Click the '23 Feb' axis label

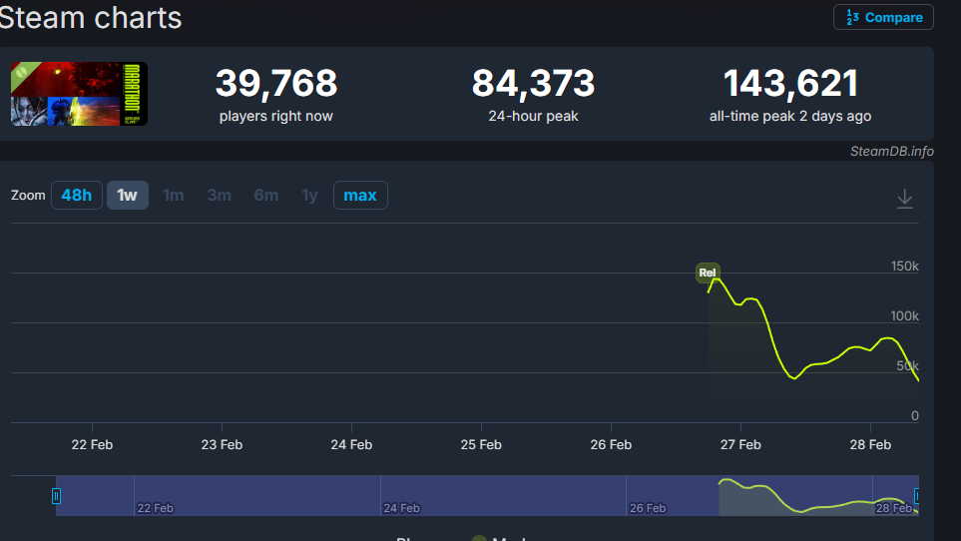(x=222, y=445)
